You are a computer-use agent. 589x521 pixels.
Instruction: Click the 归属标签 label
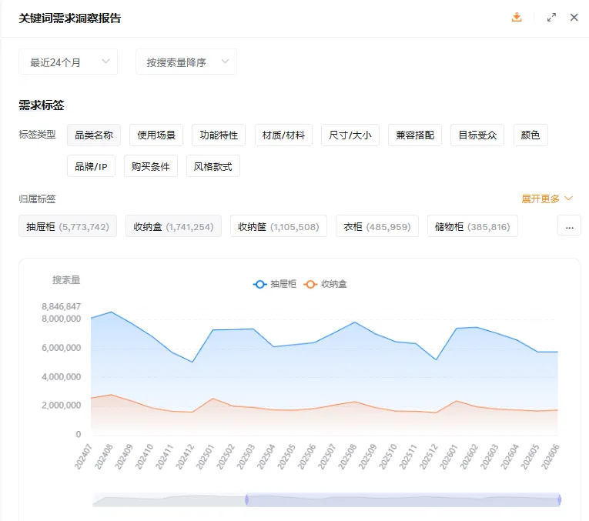click(x=37, y=199)
